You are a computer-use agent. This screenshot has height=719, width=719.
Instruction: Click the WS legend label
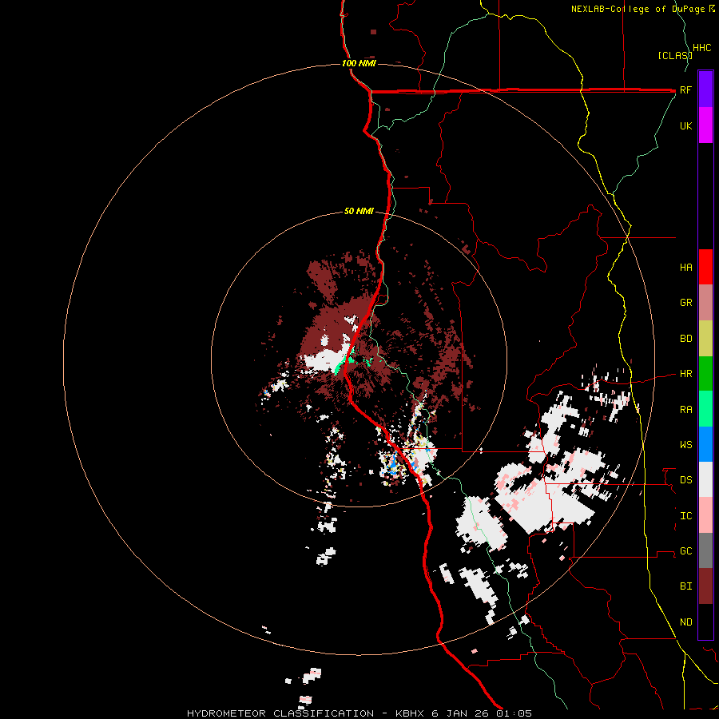(685, 444)
